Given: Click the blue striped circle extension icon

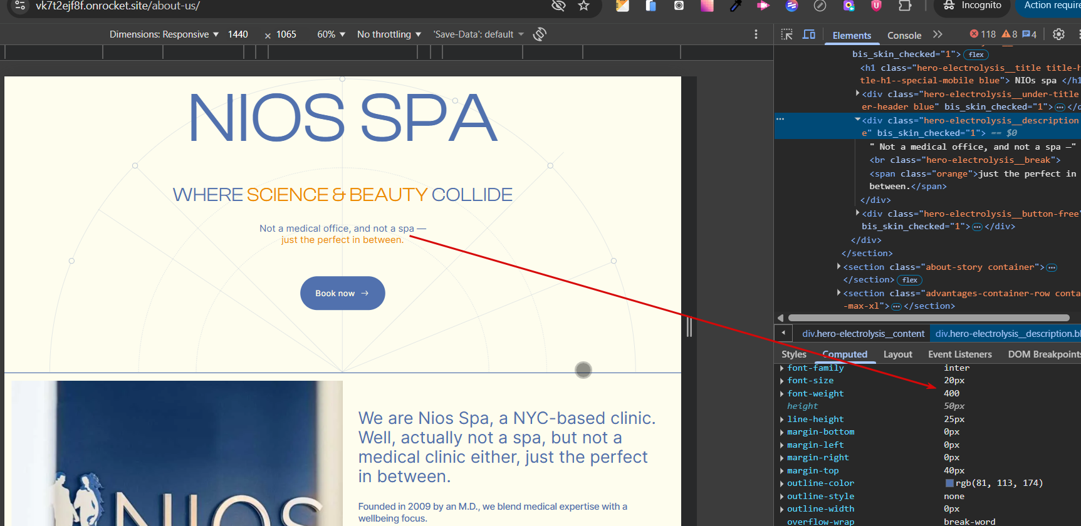Looking at the screenshot, I should point(792,6).
